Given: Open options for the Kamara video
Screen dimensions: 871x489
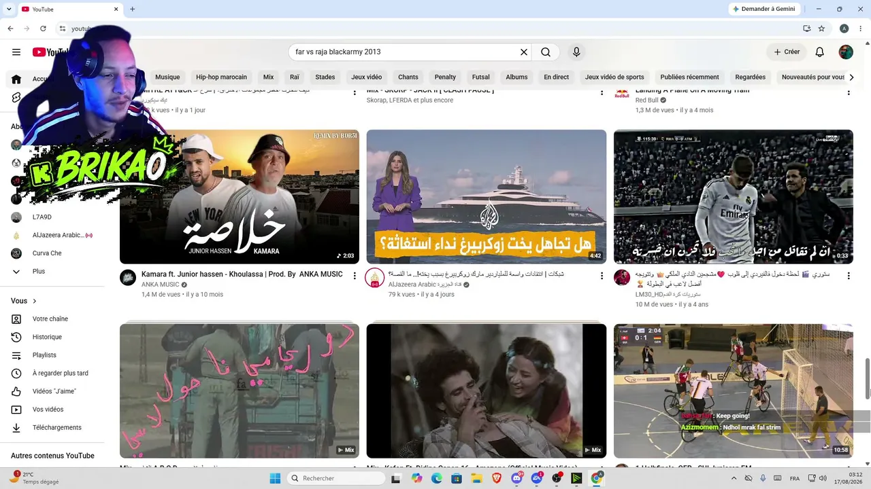Looking at the screenshot, I should (355, 276).
